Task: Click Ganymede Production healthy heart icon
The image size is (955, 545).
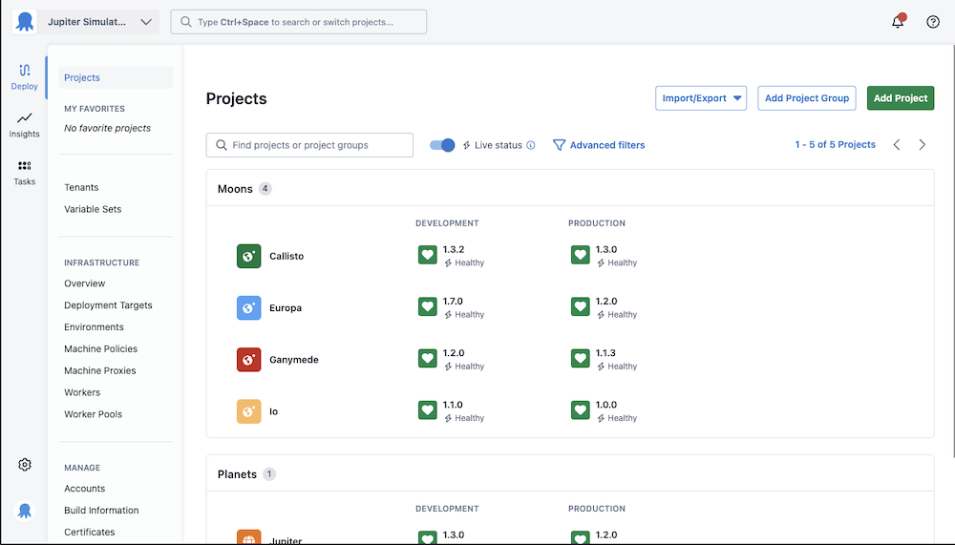Action: point(581,358)
